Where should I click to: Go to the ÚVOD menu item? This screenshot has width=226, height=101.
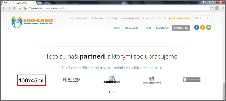[x=117, y=28]
